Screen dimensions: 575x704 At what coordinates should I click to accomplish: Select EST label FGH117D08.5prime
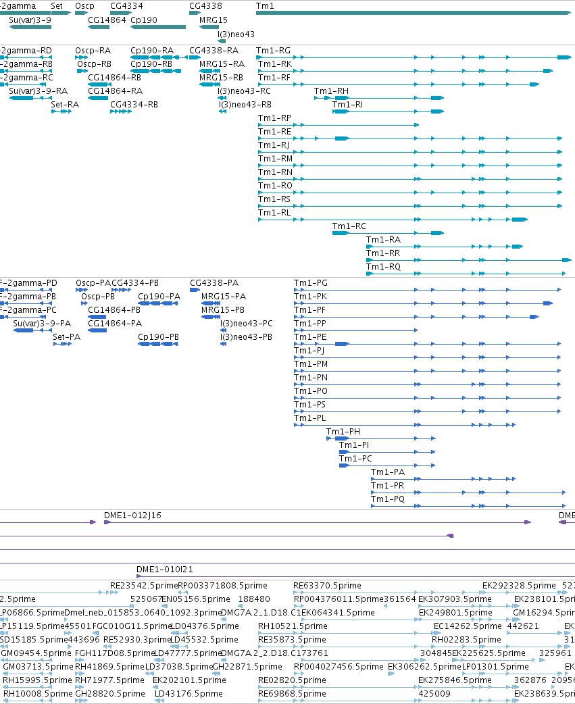pyautogui.click(x=114, y=653)
